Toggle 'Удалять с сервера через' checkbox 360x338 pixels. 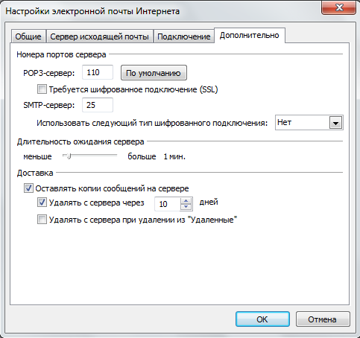[x=42, y=203]
